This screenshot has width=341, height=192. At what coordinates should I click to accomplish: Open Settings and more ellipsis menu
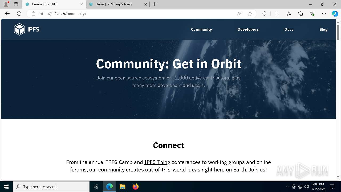(x=324, y=14)
